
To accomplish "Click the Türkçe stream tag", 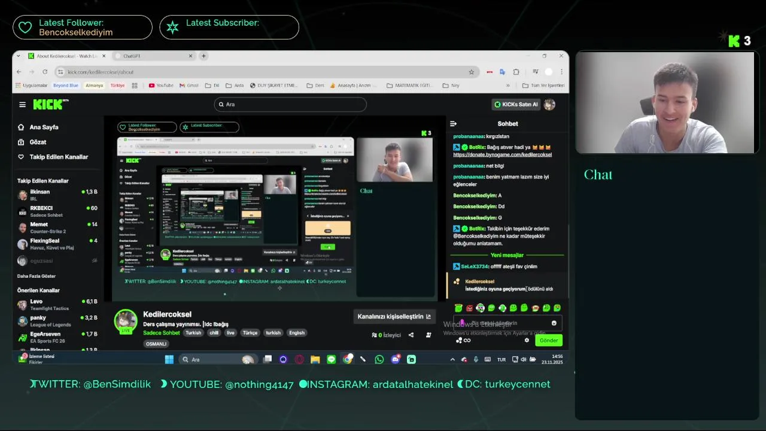I will coord(250,333).
